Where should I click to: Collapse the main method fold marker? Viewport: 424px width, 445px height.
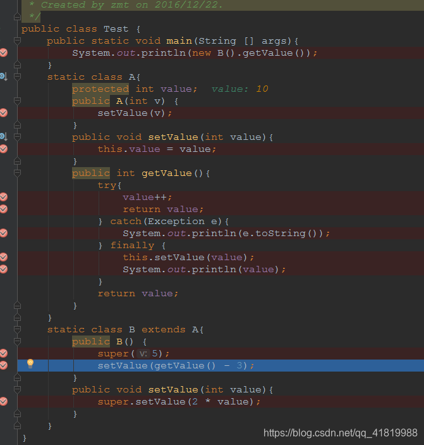(x=17, y=41)
